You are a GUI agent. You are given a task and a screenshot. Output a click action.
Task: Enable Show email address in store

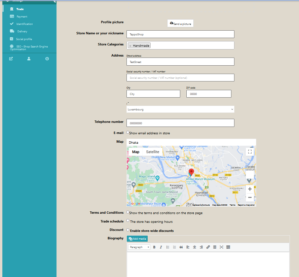[128, 133]
